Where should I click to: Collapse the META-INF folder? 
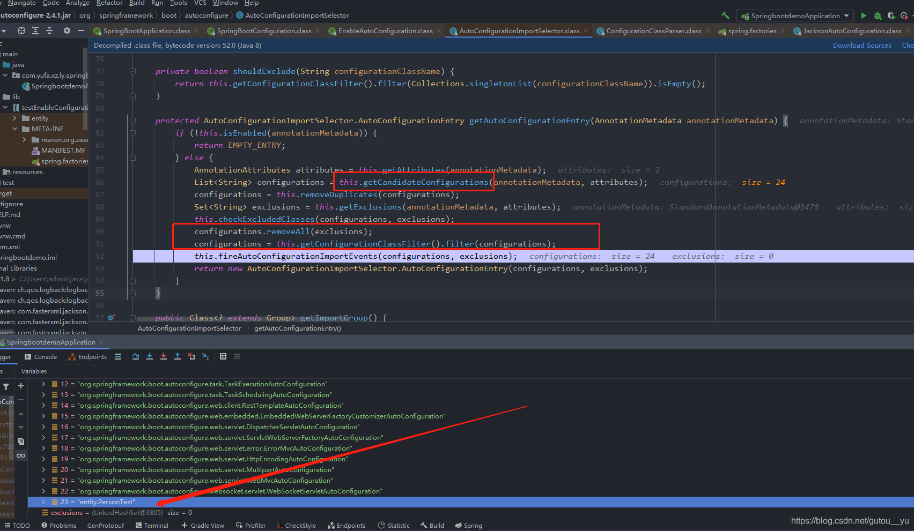pos(15,129)
